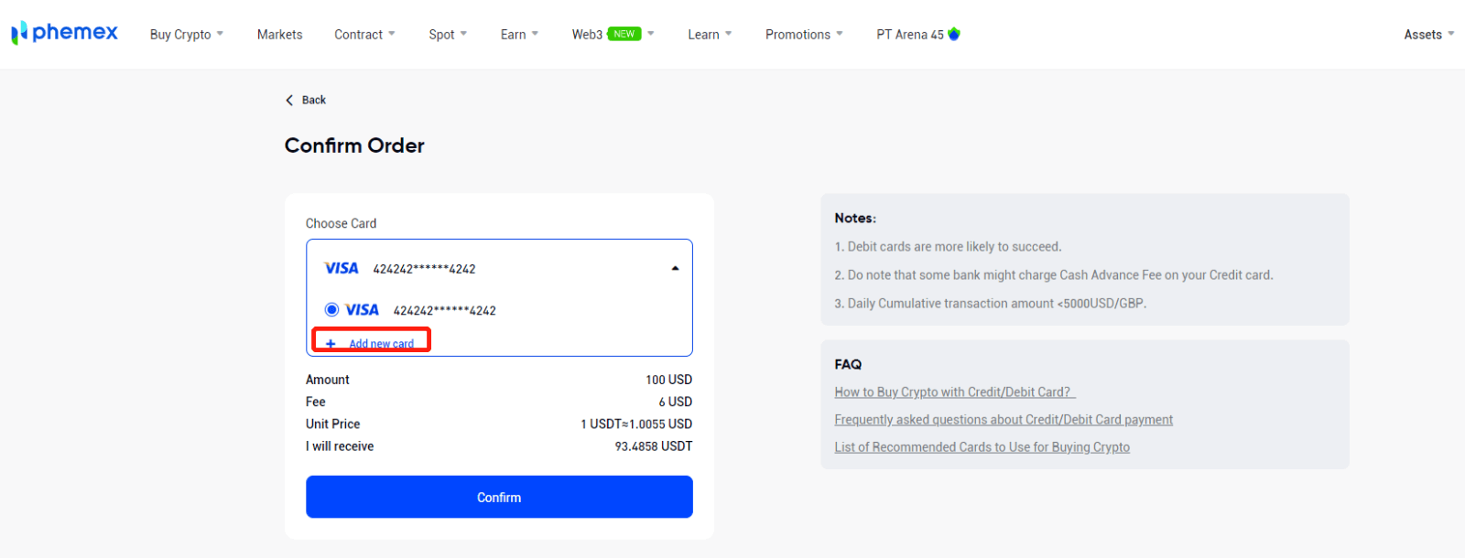The width and height of the screenshot is (1465, 558).
Task: Select the VISA card radio button
Action: [331, 310]
